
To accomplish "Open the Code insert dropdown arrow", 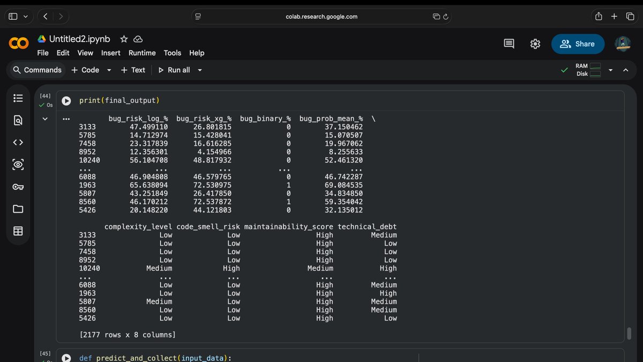I will 109,70.
